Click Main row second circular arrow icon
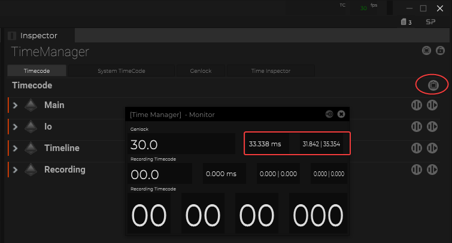Screen dimensions: 452x243 tap(432, 105)
